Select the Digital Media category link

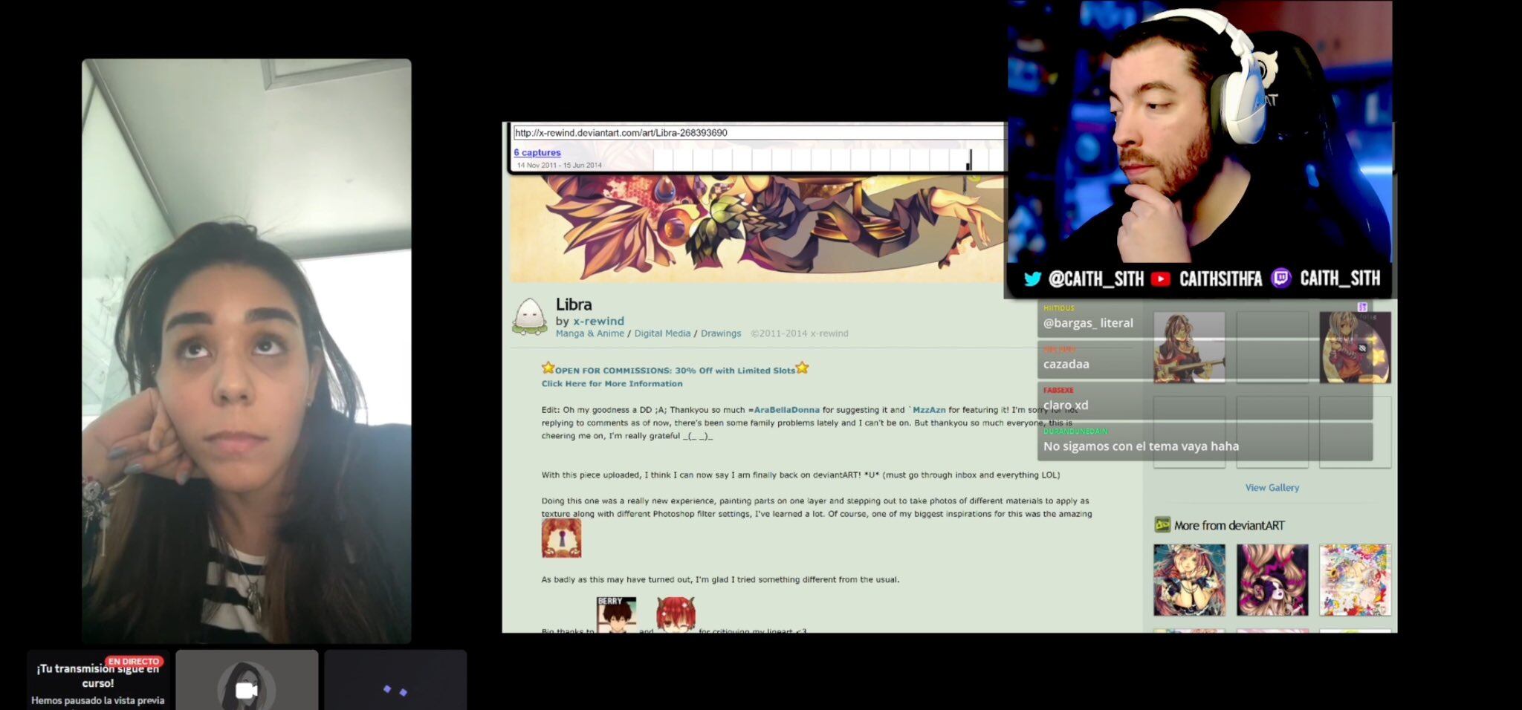click(661, 333)
